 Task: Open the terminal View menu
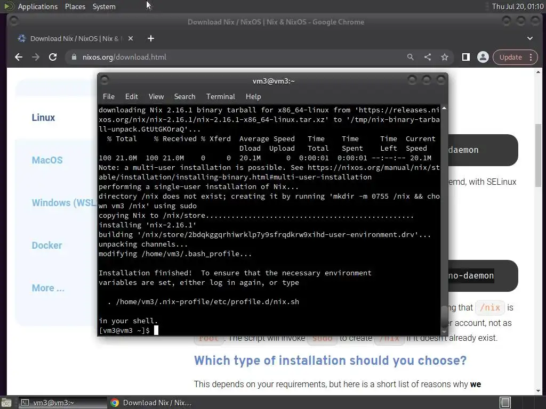156,97
